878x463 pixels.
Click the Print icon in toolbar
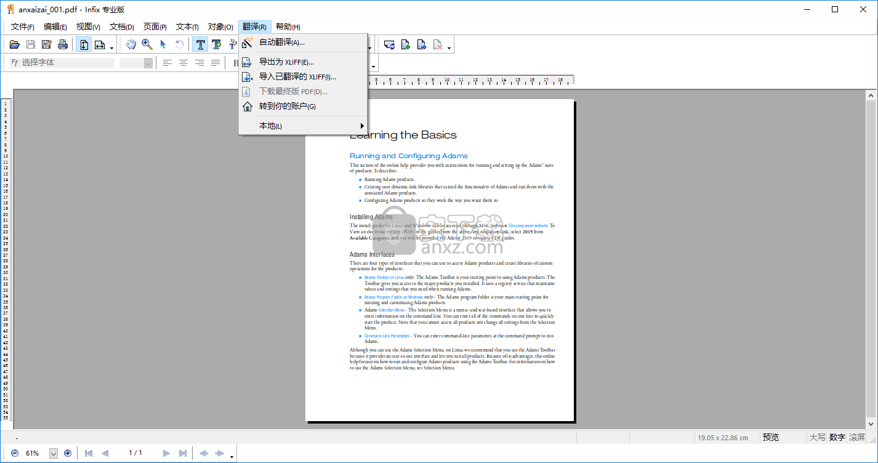(63, 44)
